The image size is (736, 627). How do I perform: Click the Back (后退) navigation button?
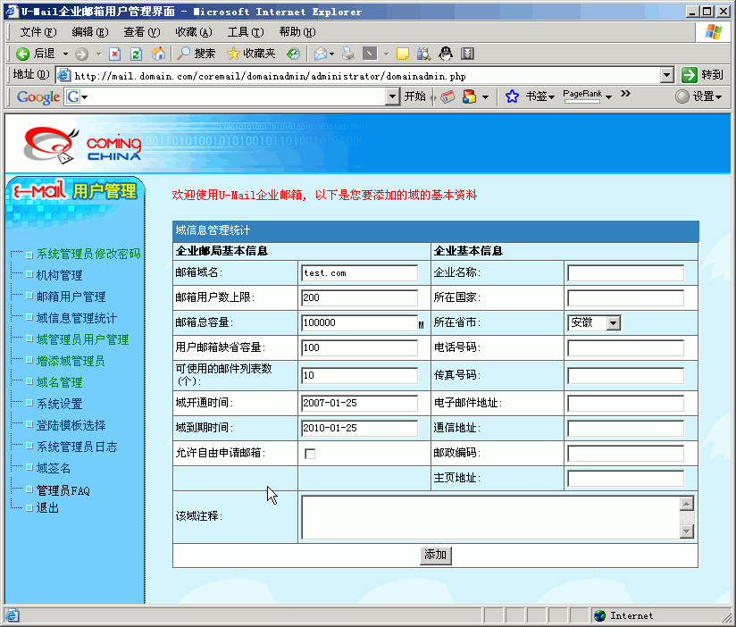[x=36, y=54]
